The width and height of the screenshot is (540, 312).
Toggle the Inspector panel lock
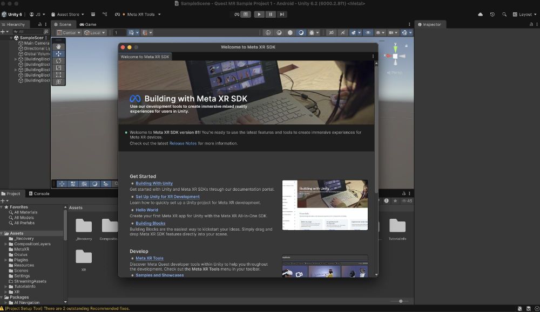tap(531, 24)
